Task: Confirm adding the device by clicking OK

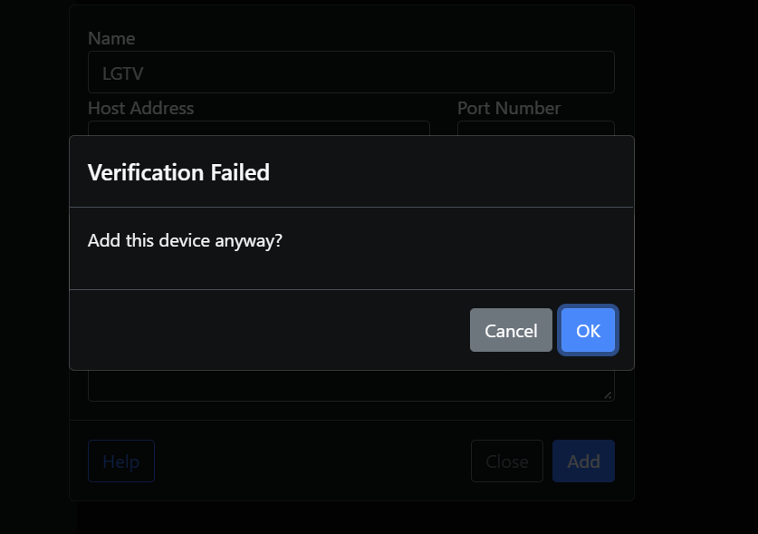Action: pyautogui.click(x=588, y=330)
